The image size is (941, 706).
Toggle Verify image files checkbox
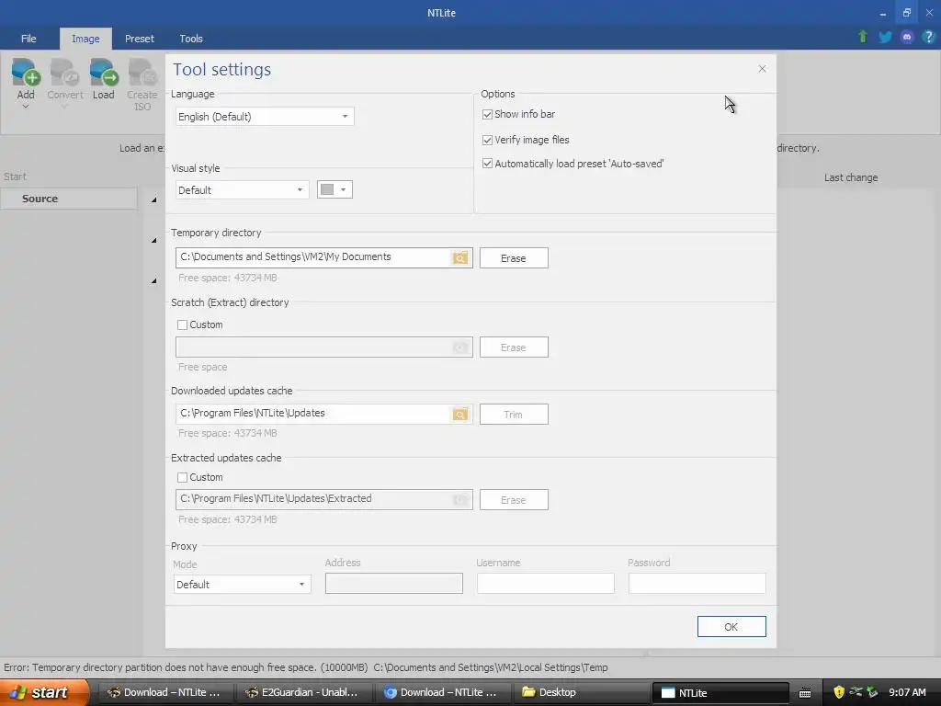[x=487, y=140]
